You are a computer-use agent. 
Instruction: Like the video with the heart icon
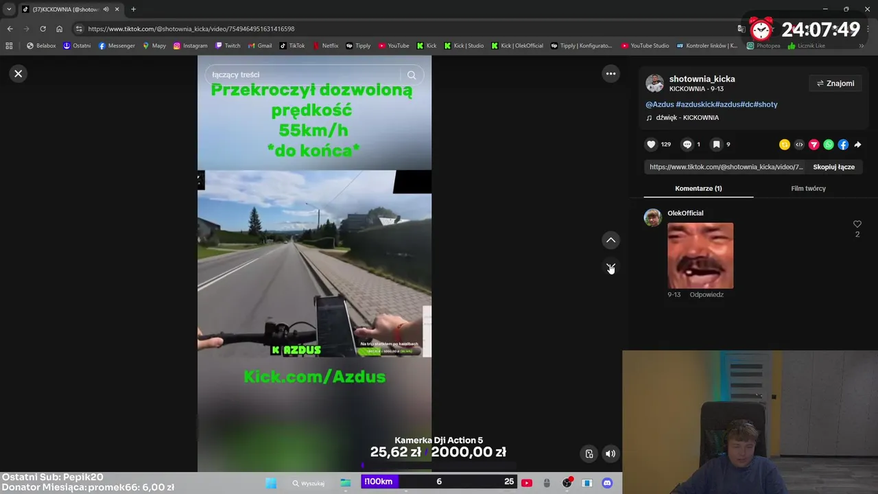tap(651, 144)
